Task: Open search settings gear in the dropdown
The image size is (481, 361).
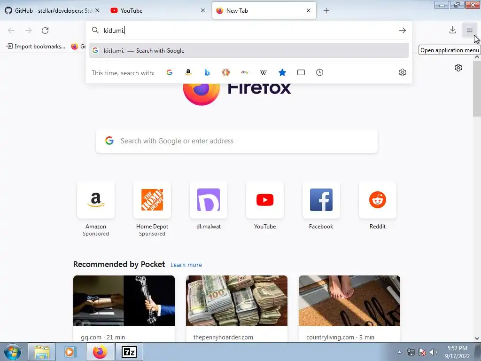Action: [x=403, y=72]
